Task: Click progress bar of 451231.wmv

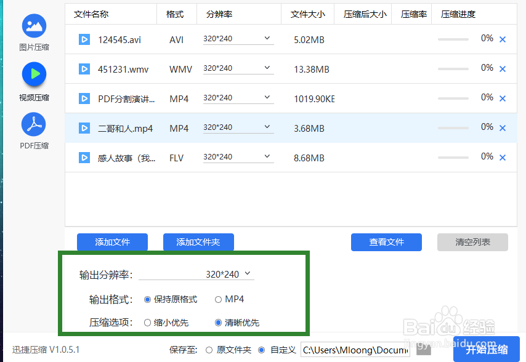Action: (x=453, y=69)
